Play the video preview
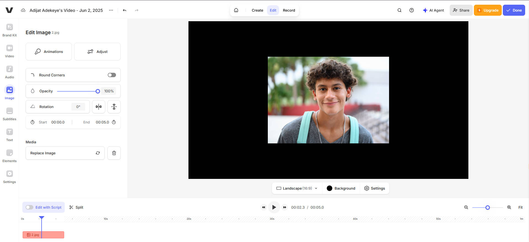529x242 pixels. [x=274, y=207]
